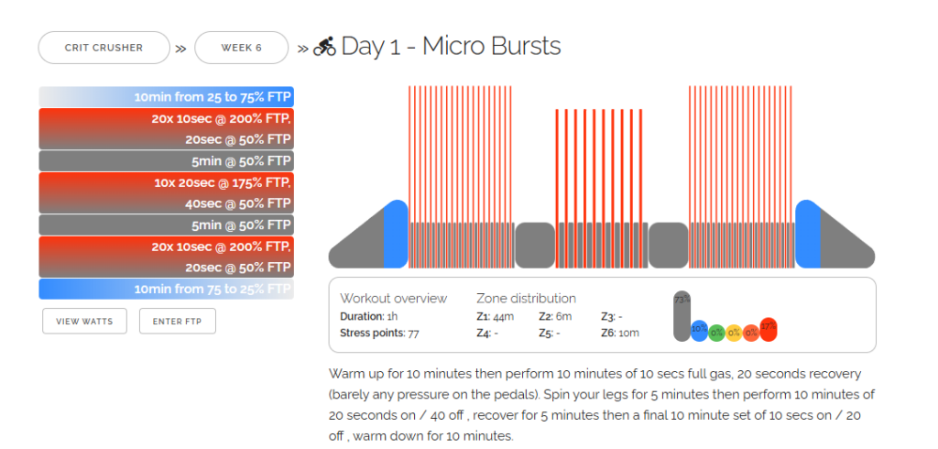Select the 10min from 25 to 75% FTP bar
Viewport: 938px width, 449px height.
pos(167,97)
